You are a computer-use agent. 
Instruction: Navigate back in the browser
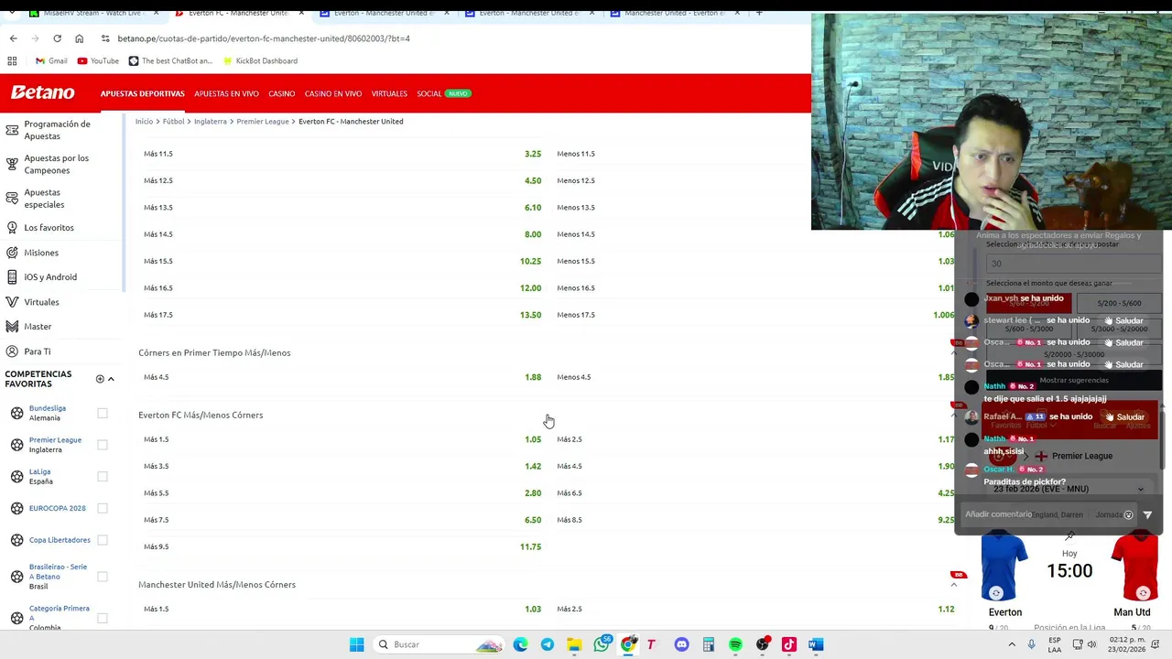pyautogui.click(x=13, y=38)
